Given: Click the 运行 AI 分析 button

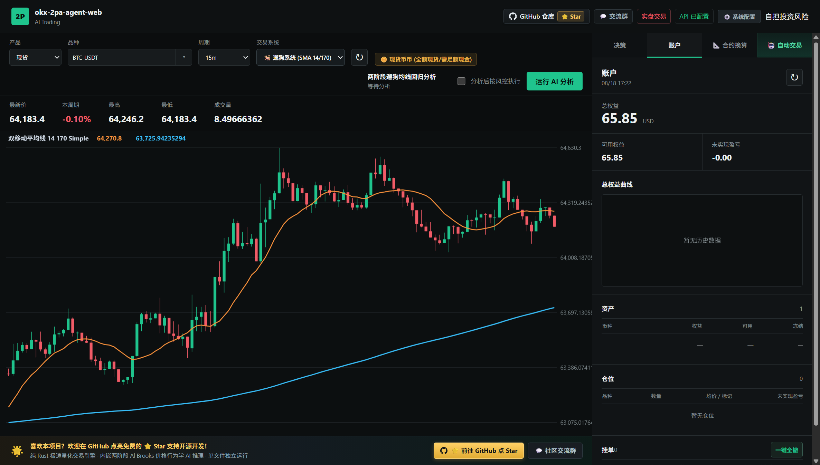Looking at the screenshot, I should (554, 81).
